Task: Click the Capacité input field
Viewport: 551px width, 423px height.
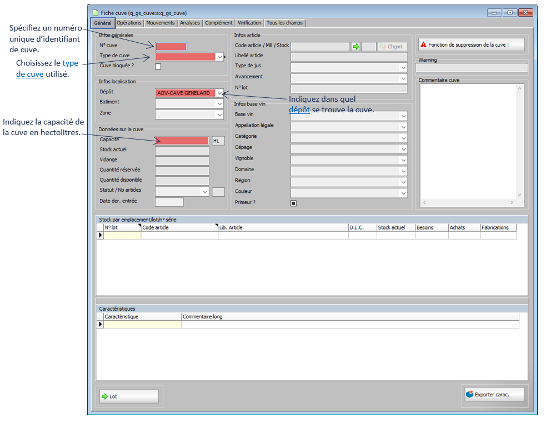Action: coord(182,141)
